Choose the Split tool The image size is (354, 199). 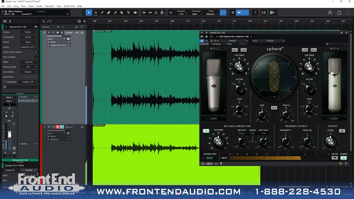tap(102, 12)
